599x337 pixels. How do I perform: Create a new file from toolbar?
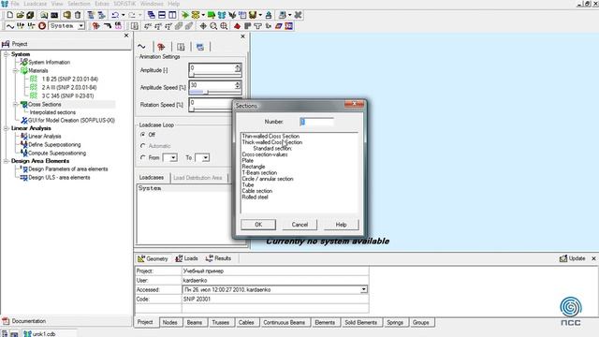click(x=10, y=15)
